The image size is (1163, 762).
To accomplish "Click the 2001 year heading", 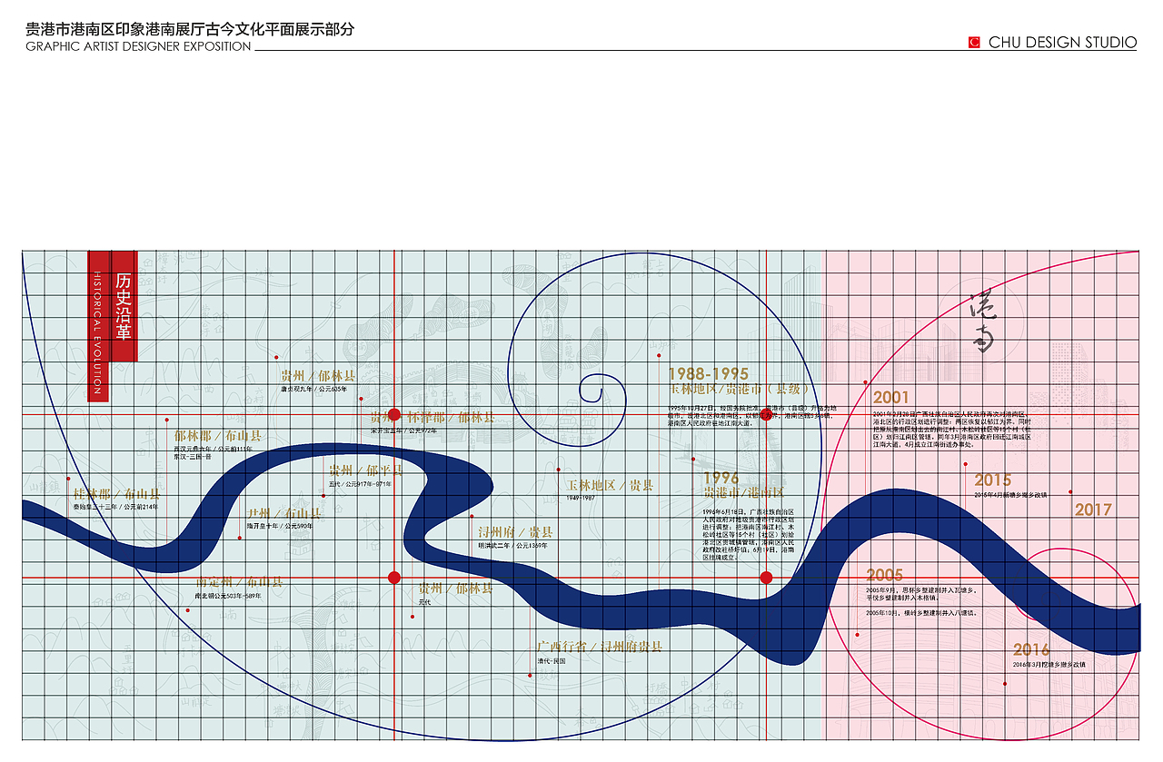I will point(891,397).
